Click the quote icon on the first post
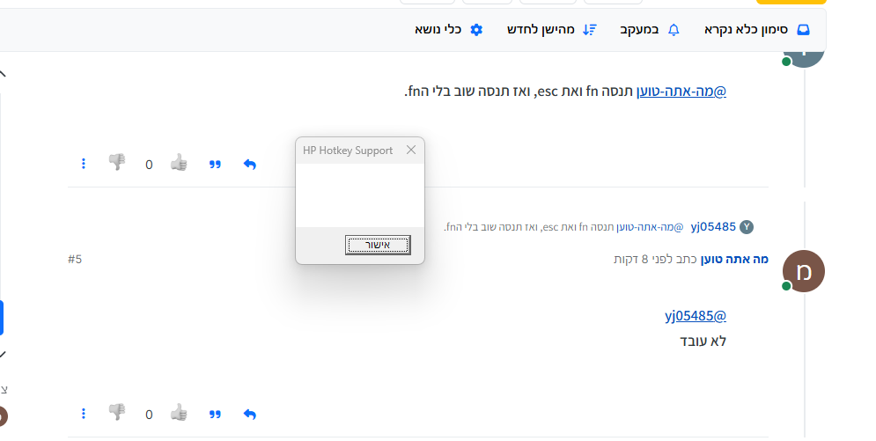Screen dimensions: 876x441 215,164
